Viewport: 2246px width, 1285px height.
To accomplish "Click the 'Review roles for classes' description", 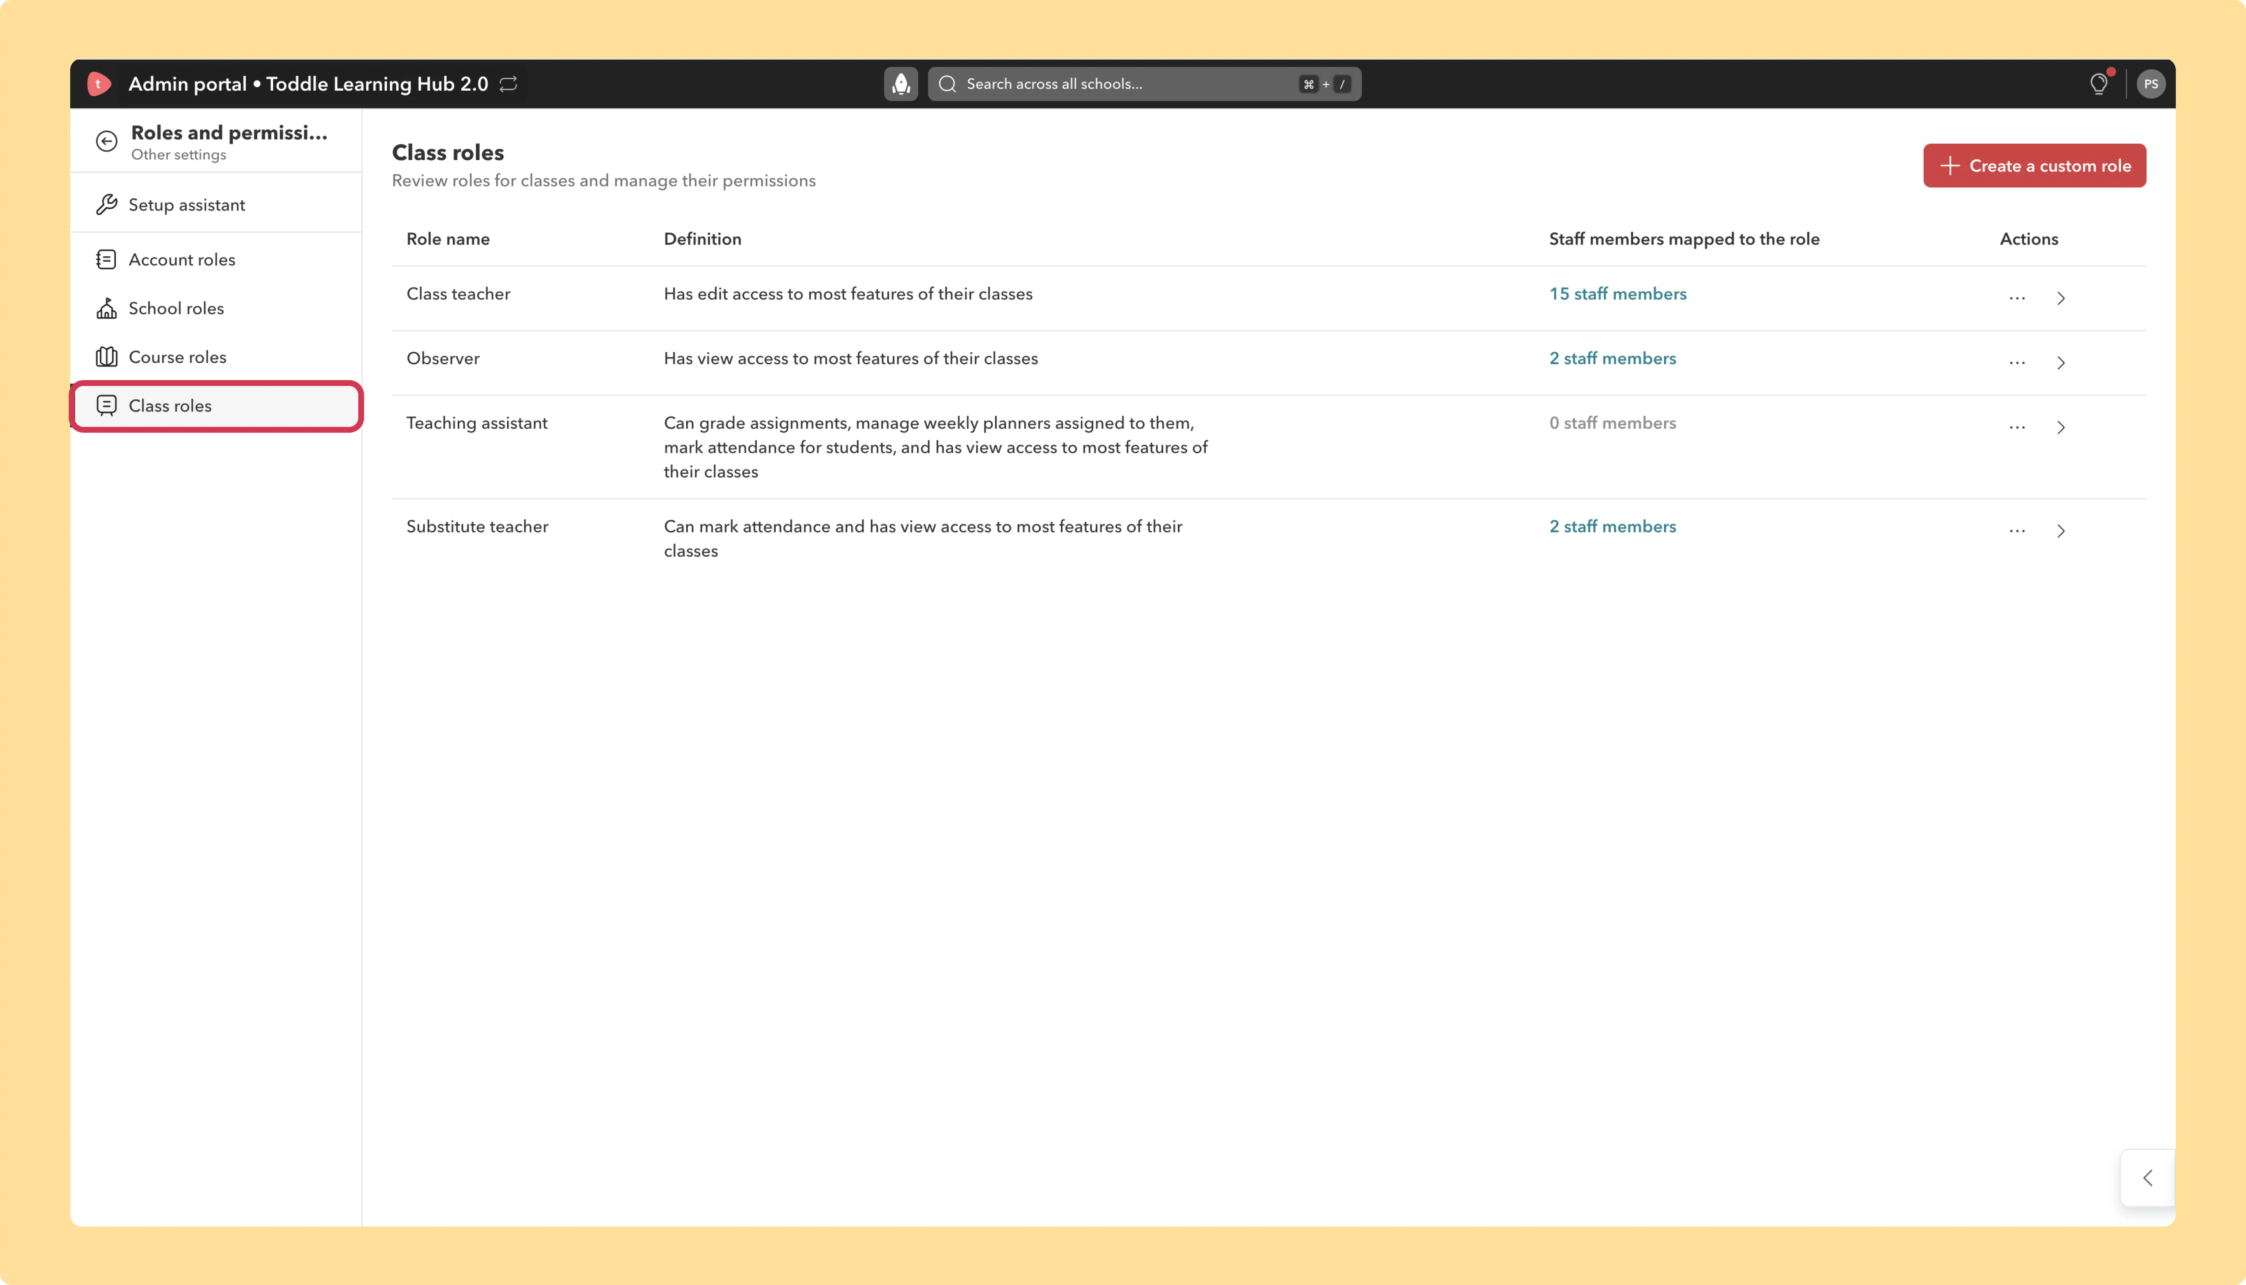I will click(604, 181).
